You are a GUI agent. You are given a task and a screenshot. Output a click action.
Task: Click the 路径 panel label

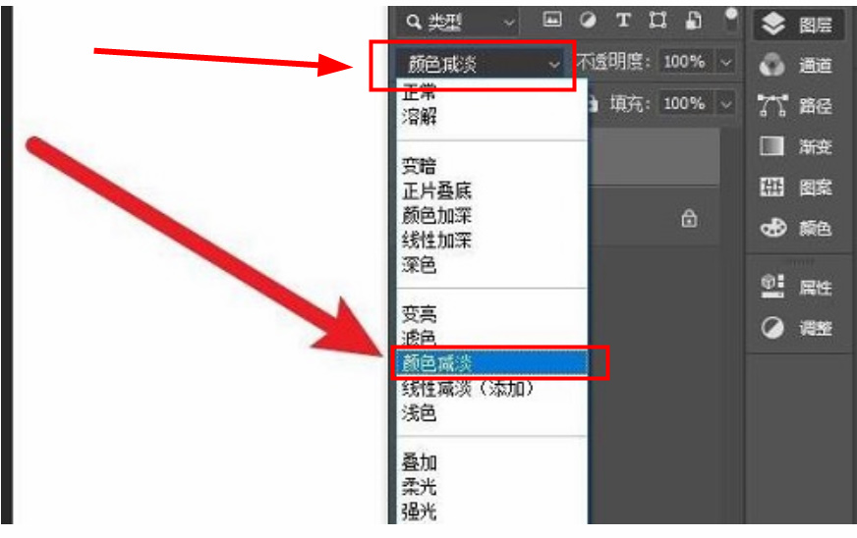tap(816, 106)
